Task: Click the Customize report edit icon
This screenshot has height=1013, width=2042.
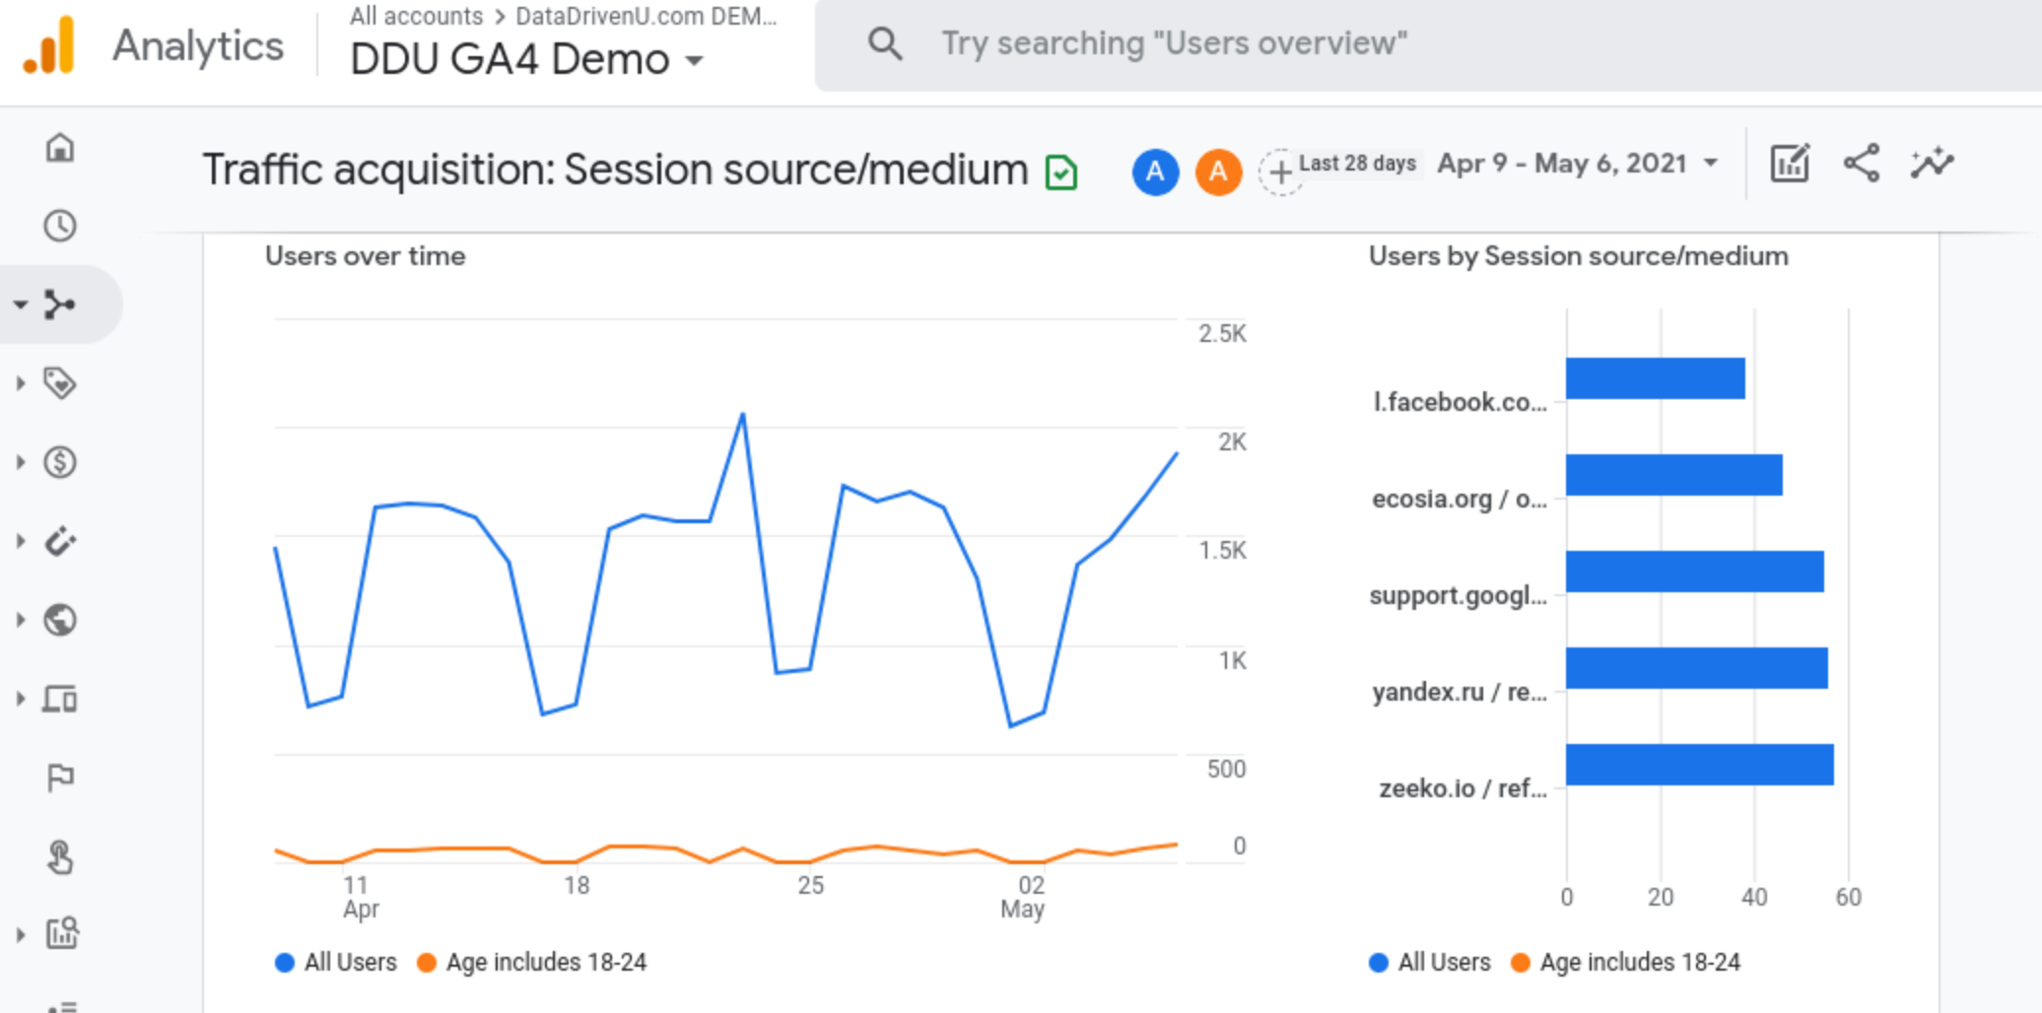Action: click(1790, 164)
